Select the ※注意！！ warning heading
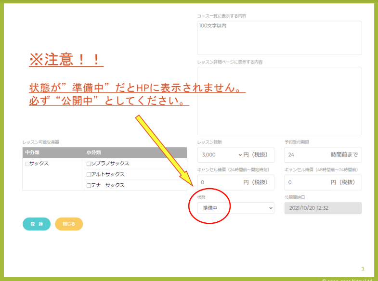Image resolution: width=378 pixels, height=281 pixels. [x=66, y=59]
